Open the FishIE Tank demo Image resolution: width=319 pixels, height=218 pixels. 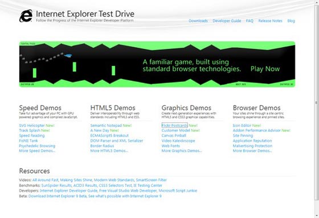[x=28, y=141]
